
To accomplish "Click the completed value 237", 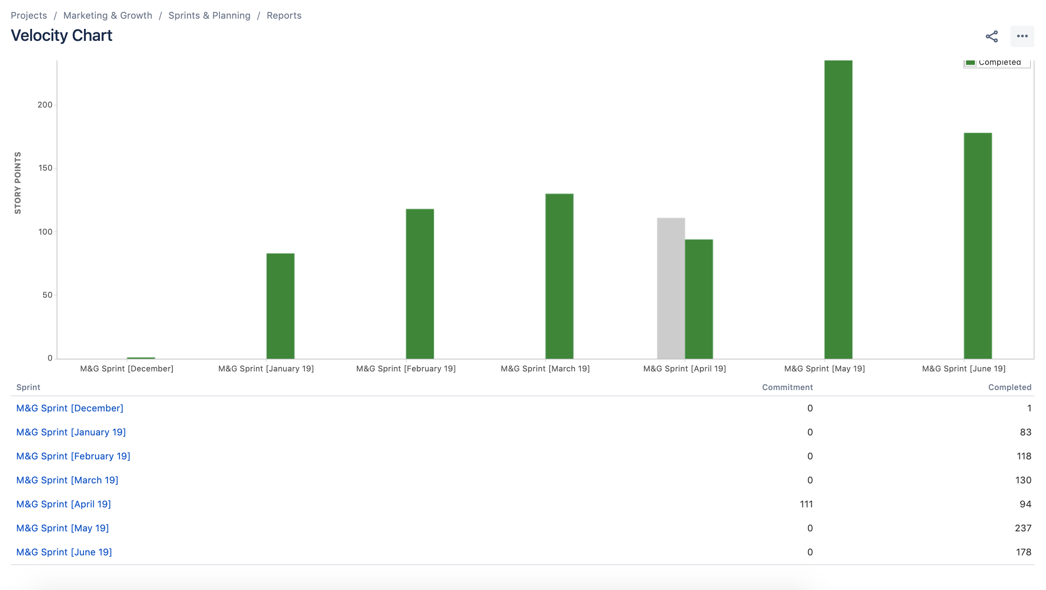I will (x=1023, y=528).
